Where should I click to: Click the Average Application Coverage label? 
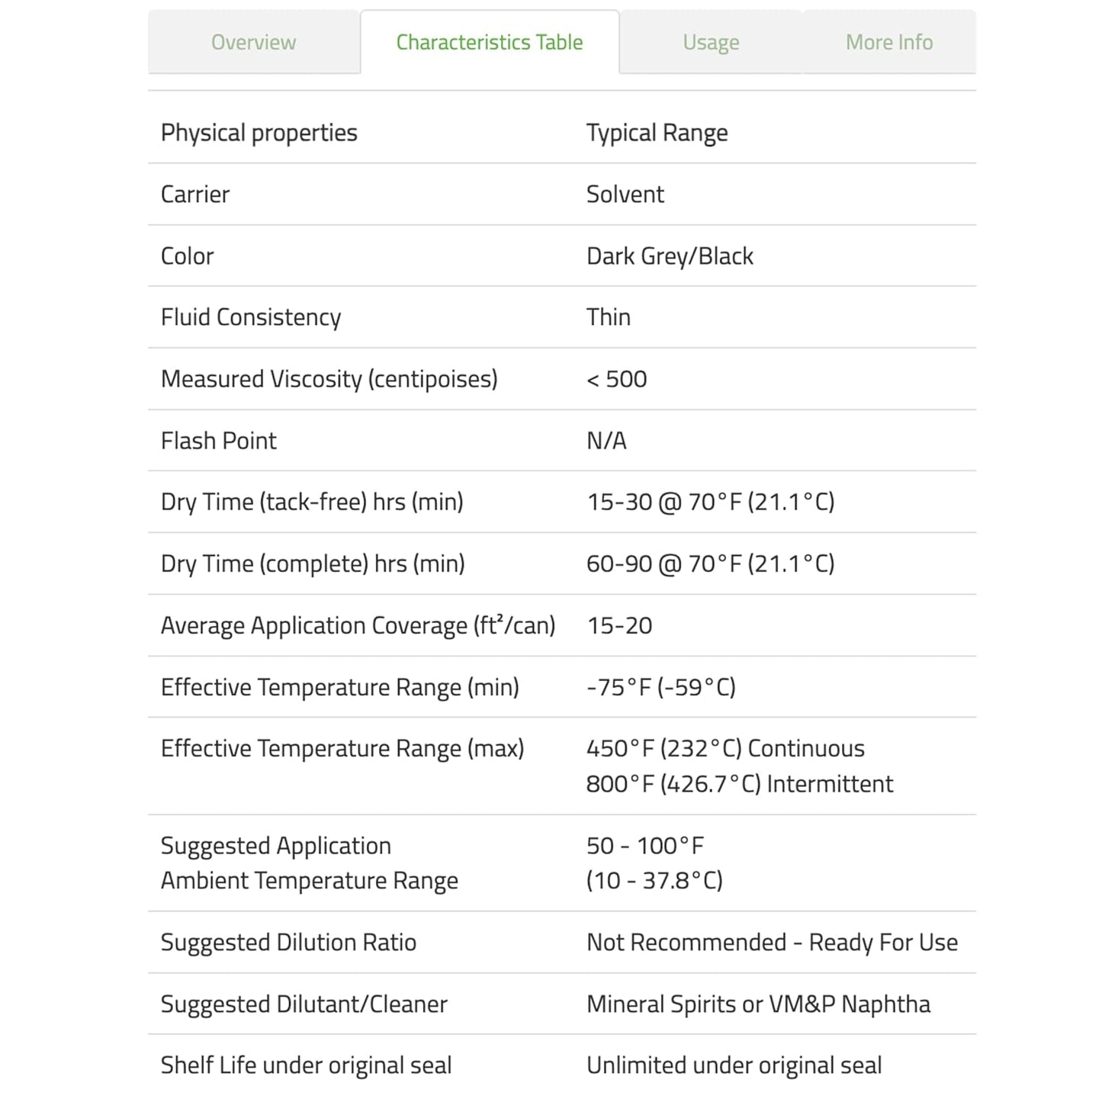pos(357,625)
